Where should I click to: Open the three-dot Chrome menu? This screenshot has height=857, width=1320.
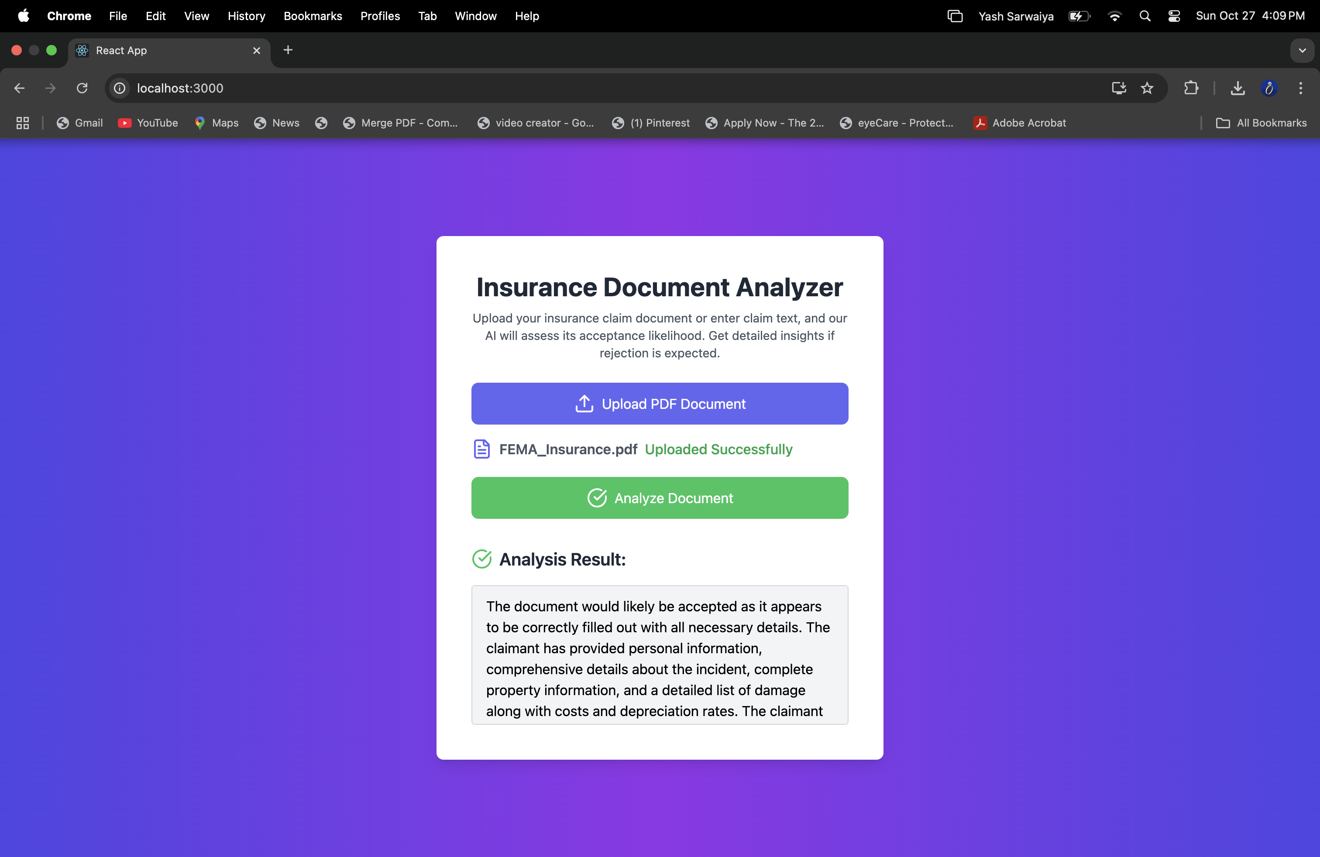click(x=1301, y=88)
